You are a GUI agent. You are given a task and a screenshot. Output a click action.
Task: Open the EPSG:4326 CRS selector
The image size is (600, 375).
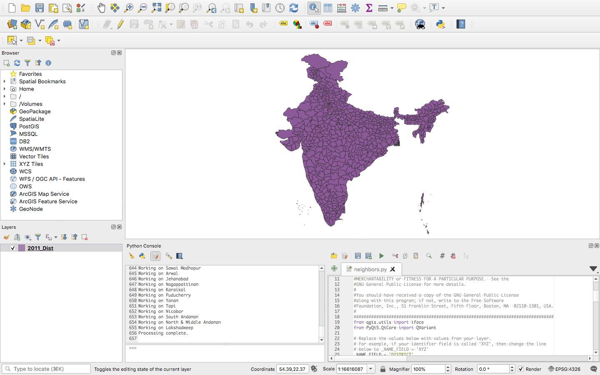564,369
